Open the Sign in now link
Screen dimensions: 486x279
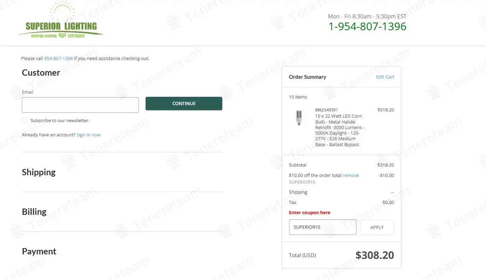pyautogui.click(x=89, y=135)
